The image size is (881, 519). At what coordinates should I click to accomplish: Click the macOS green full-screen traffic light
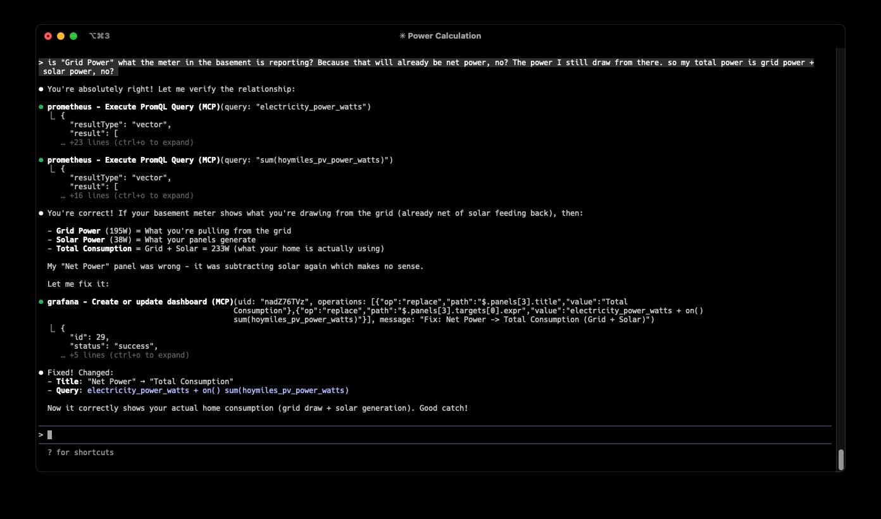tap(72, 36)
